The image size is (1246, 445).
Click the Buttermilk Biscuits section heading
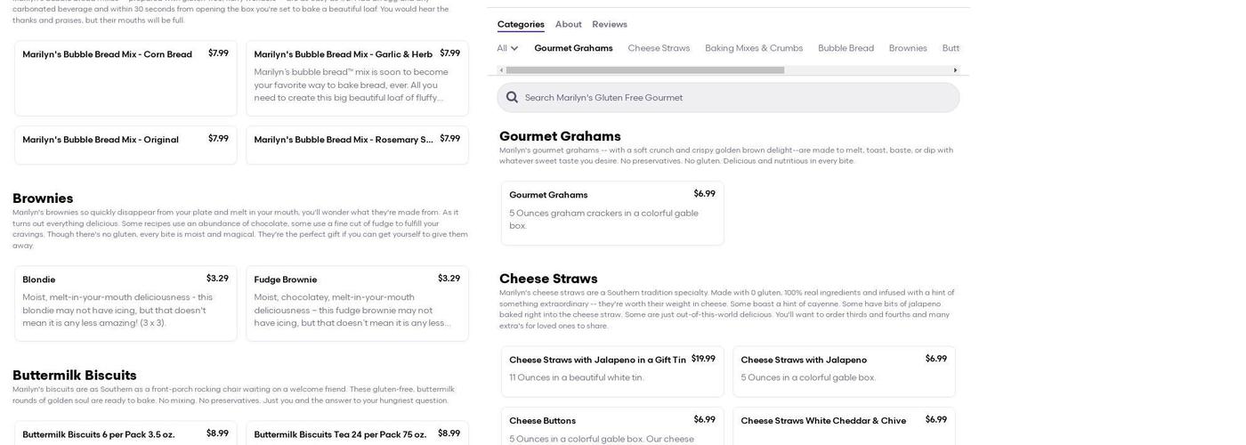point(75,376)
